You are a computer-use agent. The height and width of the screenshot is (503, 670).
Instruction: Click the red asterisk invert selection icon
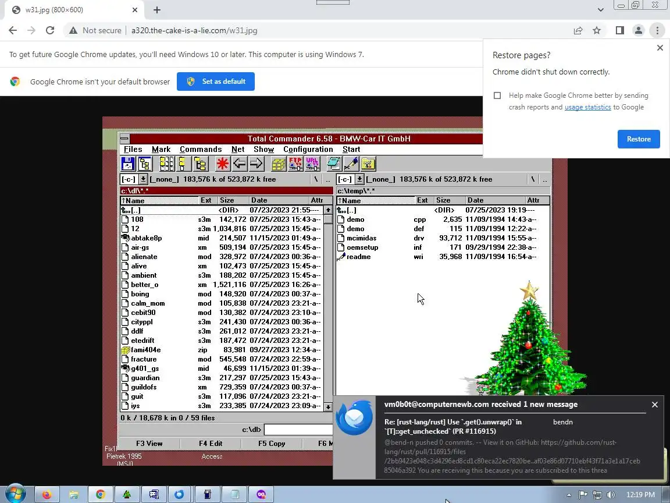pyautogui.click(x=222, y=164)
